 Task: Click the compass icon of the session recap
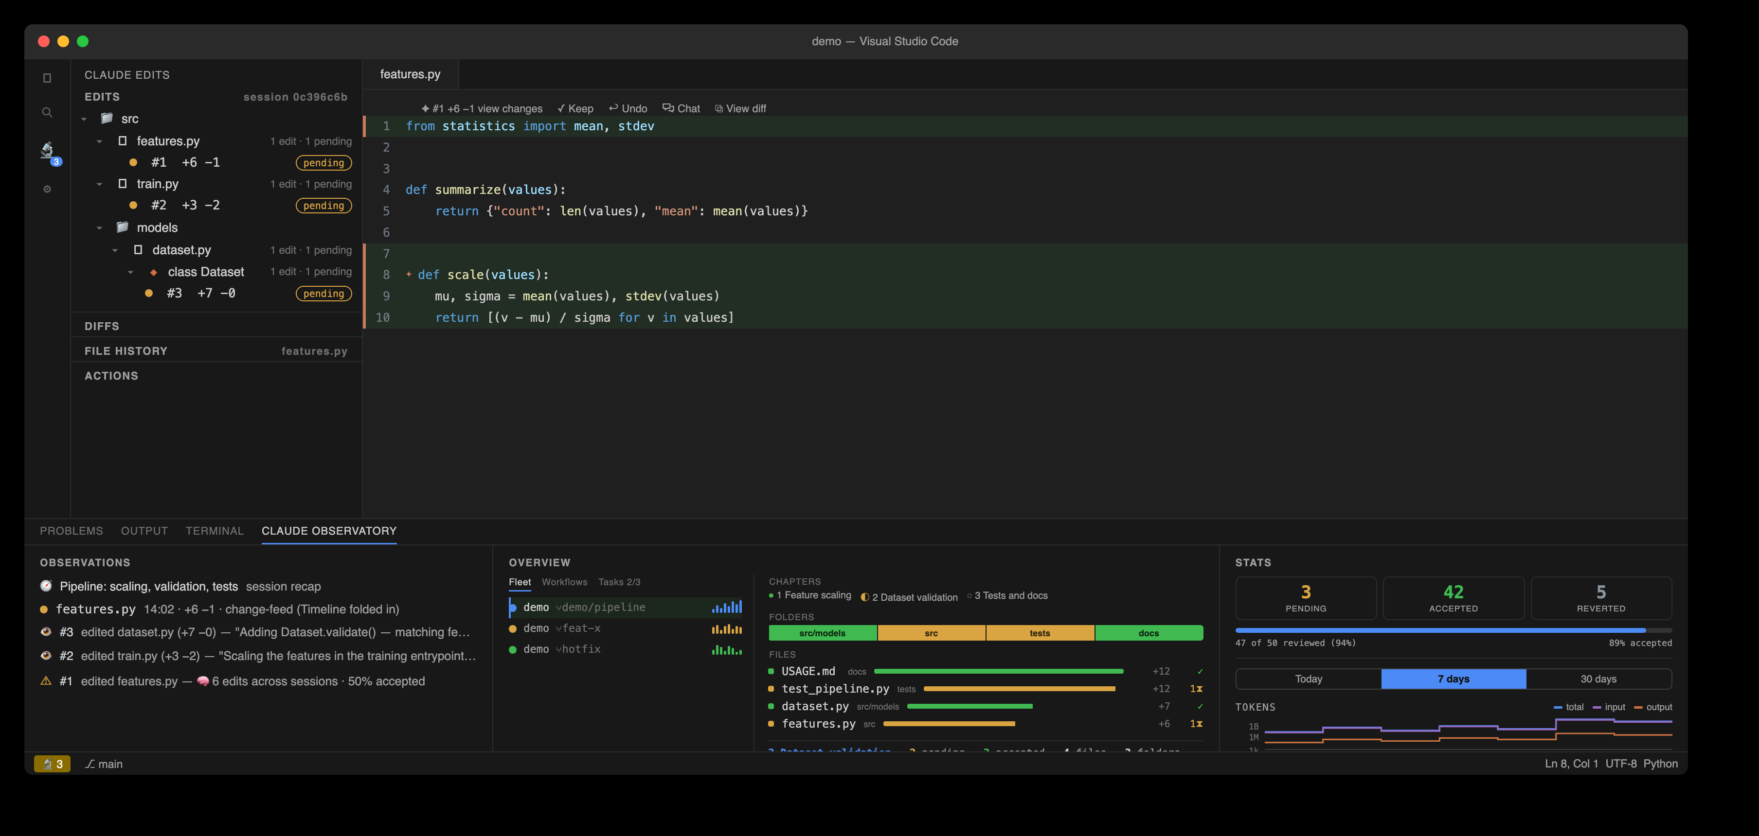tap(46, 586)
